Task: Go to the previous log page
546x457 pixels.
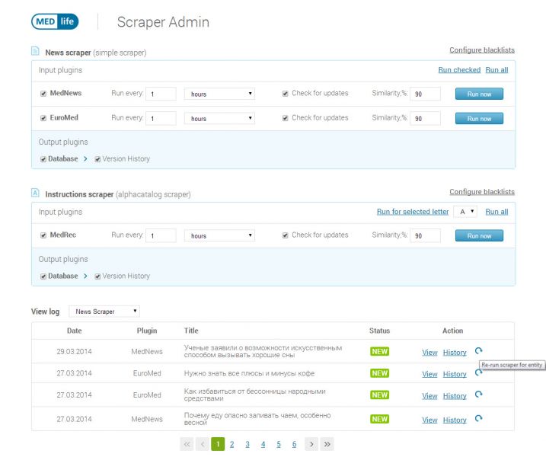Action: click(x=203, y=444)
